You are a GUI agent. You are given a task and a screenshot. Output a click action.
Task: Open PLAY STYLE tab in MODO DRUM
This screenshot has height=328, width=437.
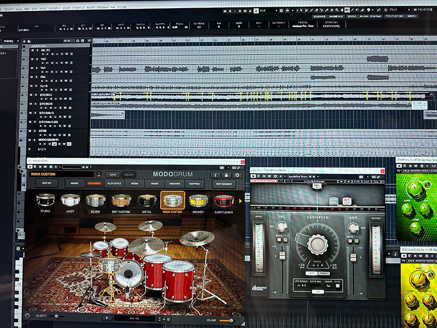pyautogui.click(x=114, y=183)
